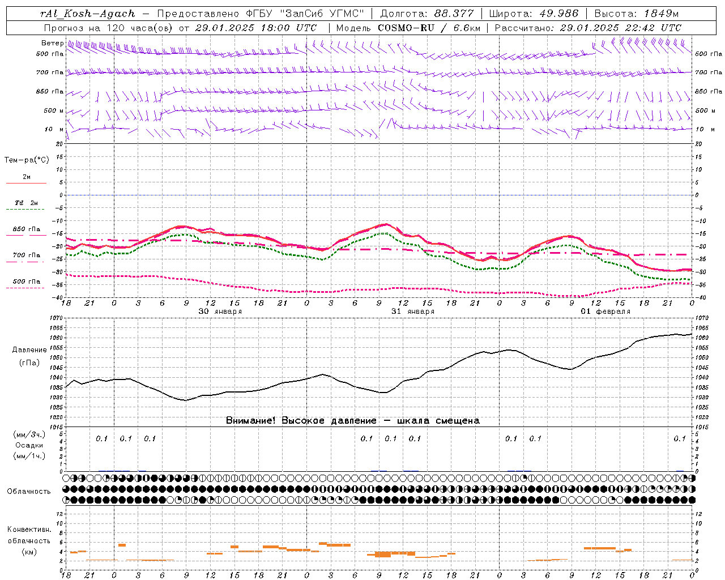Click the Модель COSMO-RU / 6.6км text

click(x=408, y=28)
